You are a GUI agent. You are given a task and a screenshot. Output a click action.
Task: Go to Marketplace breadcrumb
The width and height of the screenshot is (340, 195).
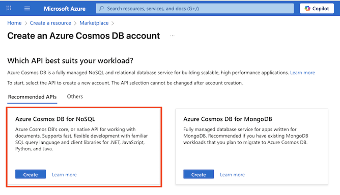[94, 23]
